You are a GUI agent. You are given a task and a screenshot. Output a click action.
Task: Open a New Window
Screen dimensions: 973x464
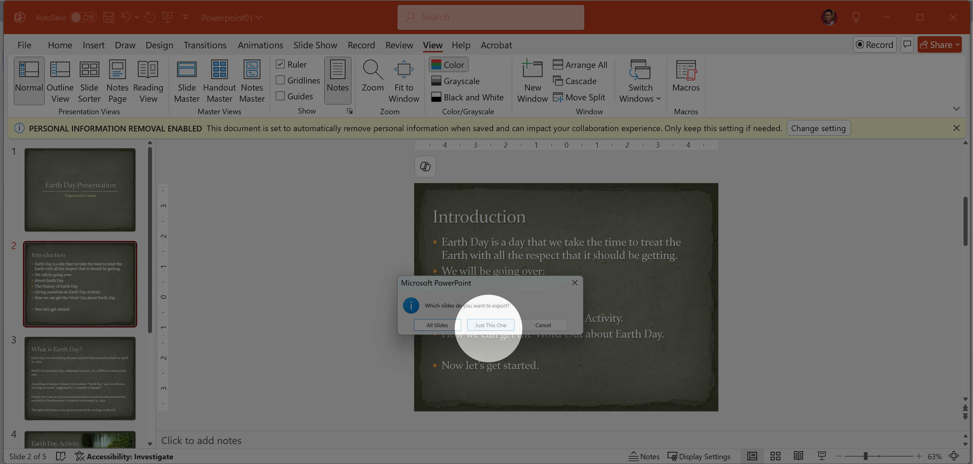[x=532, y=81]
